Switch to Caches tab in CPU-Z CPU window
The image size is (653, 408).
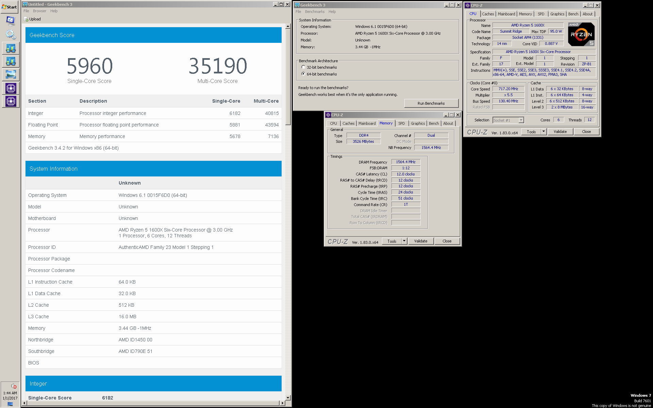pos(488,14)
